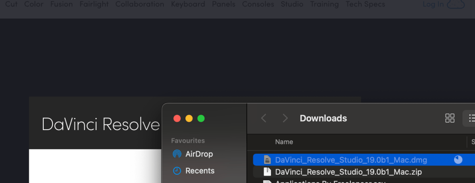
Task: Minimize the Finder window with the yellow button
Action: coord(189,118)
